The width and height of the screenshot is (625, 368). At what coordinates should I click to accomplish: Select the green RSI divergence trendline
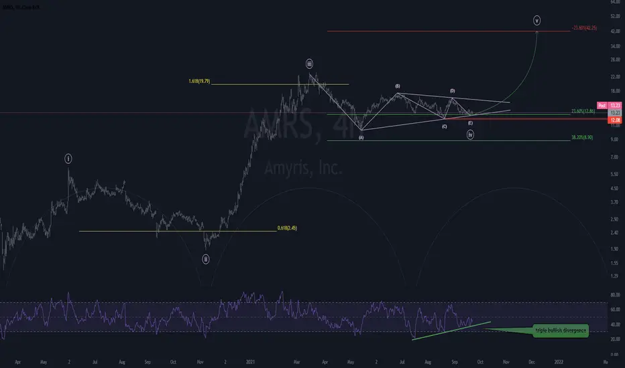[451, 331]
